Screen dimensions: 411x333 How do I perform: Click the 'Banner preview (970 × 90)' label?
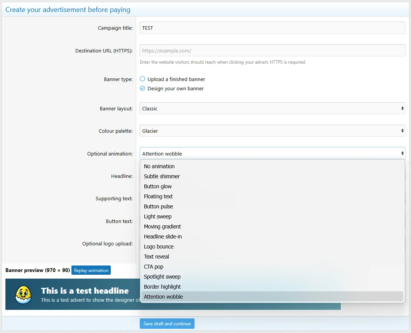(x=38, y=270)
